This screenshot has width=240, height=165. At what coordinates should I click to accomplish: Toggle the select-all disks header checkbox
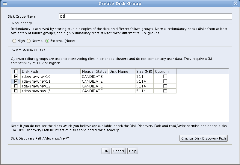16,71
